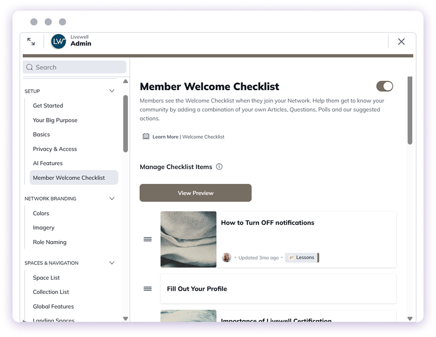The image size is (436, 337).
Task: Collapse the SETUP section
Action: coord(112,91)
